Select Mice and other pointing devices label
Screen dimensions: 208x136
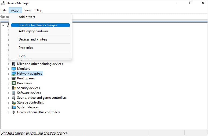tap(40, 64)
